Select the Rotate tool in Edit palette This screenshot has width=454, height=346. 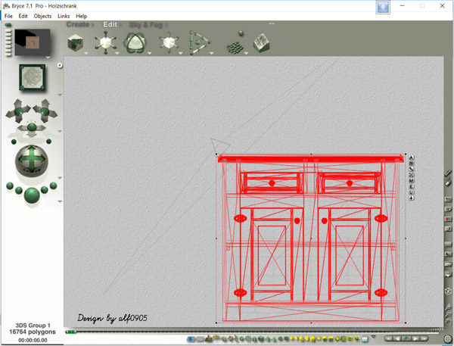[x=135, y=43]
